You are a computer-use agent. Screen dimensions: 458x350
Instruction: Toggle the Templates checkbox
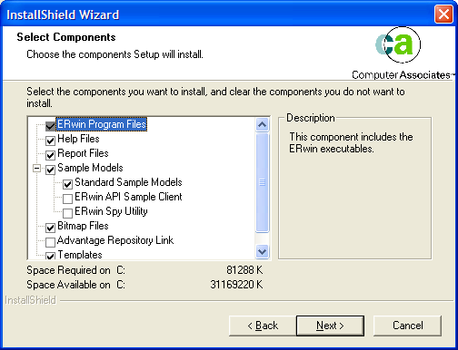point(50,256)
